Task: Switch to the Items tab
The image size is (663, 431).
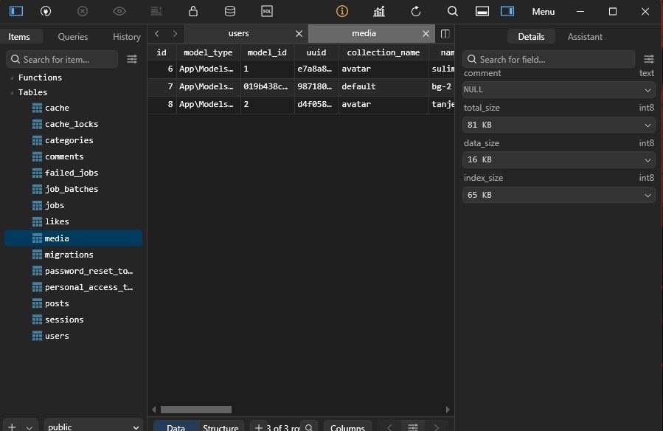Action: [x=19, y=37]
